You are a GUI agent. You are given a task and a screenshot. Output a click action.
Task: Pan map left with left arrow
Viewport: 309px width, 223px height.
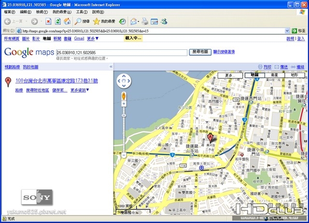point(119,81)
